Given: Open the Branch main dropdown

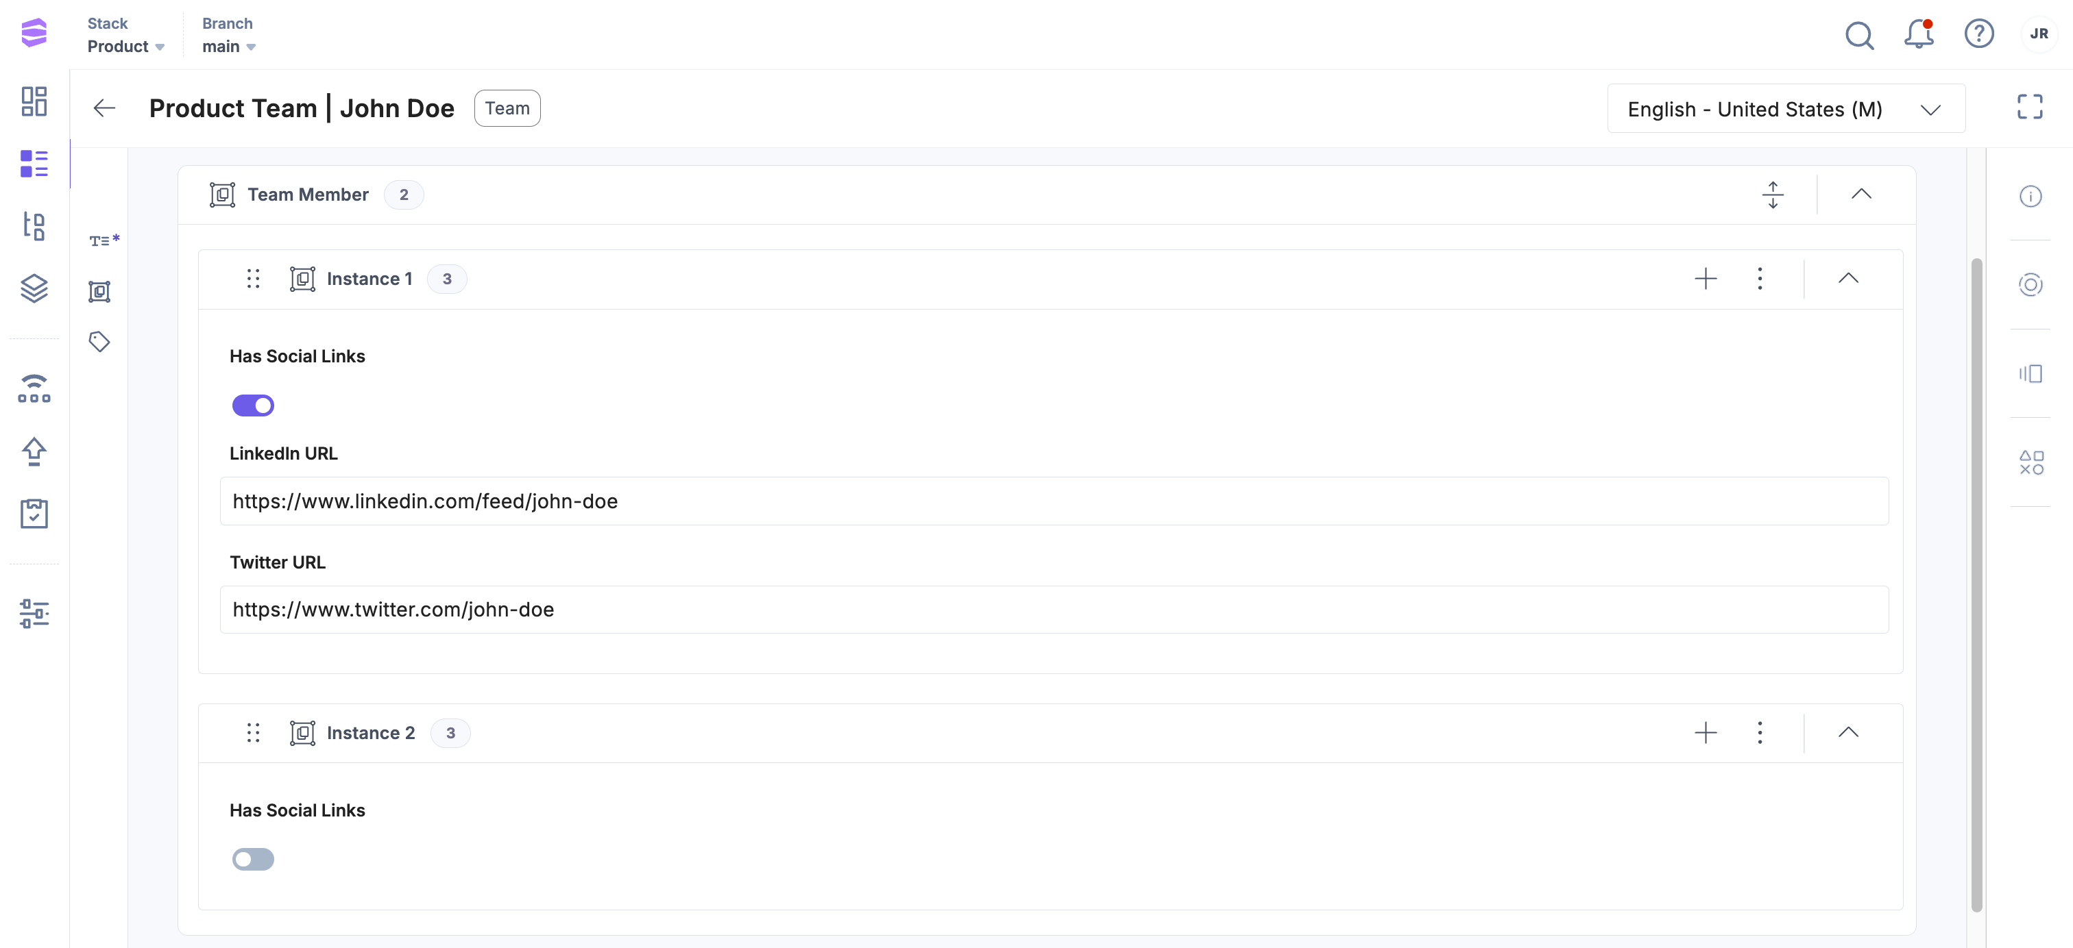Looking at the screenshot, I should point(228,46).
